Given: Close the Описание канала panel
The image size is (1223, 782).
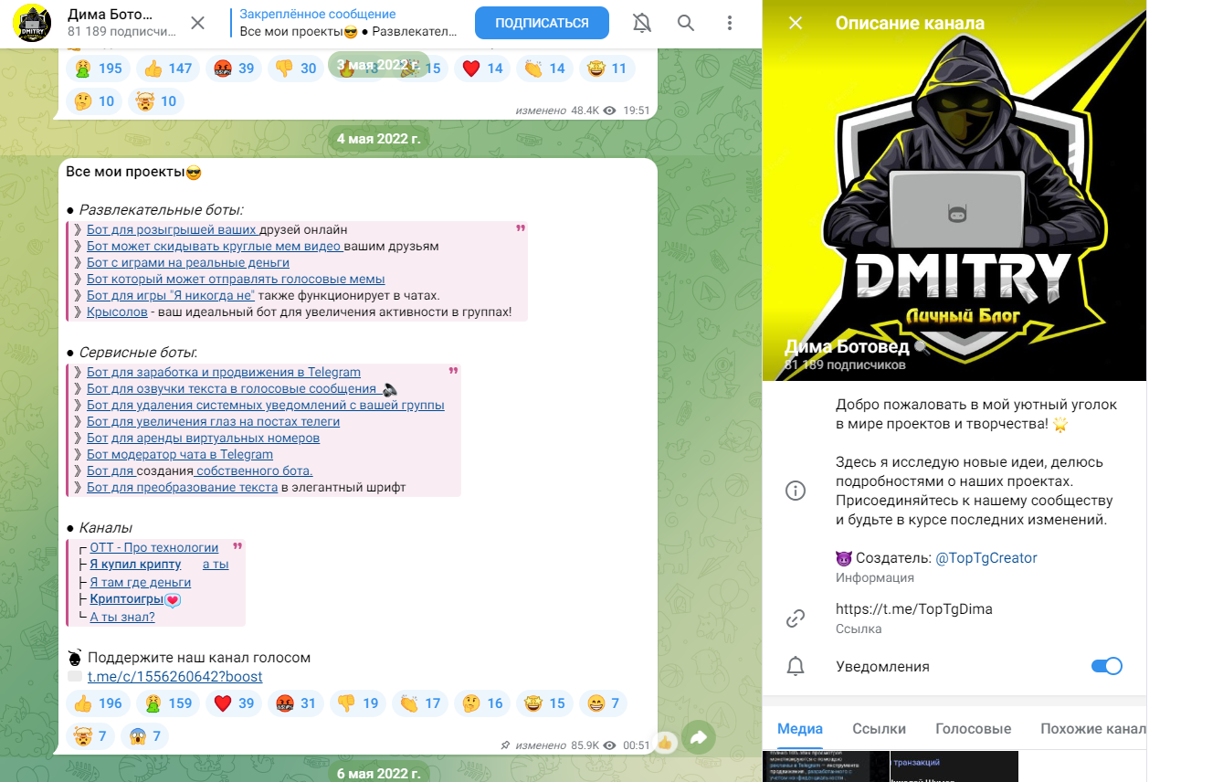Looking at the screenshot, I should [x=796, y=23].
